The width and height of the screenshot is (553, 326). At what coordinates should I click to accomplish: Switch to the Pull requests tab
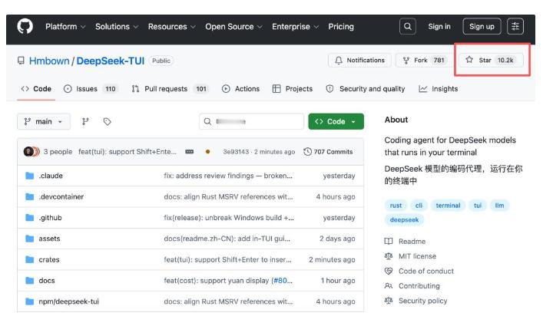(x=170, y=89)
